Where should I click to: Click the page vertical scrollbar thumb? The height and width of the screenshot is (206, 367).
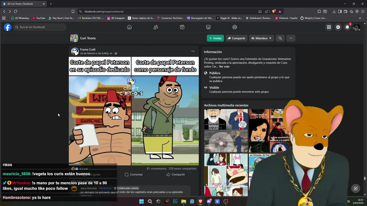365,178
